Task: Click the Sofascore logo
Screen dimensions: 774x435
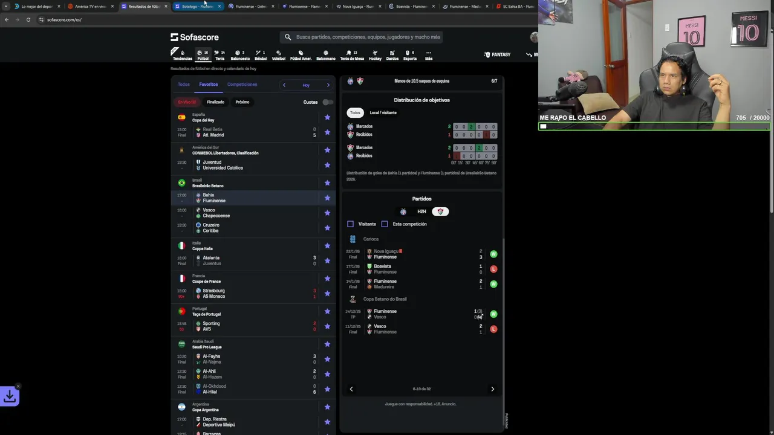Action: (x=195, y=37)
